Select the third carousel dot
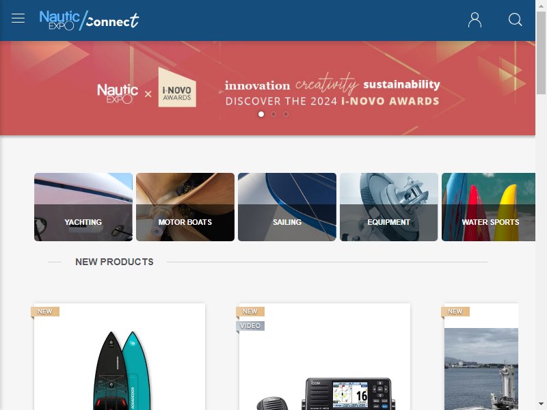 pos(286,114)
